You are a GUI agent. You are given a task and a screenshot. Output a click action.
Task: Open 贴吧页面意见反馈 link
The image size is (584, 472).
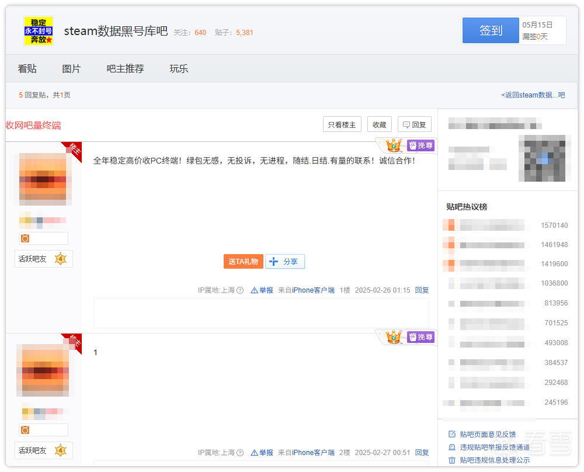488,435
